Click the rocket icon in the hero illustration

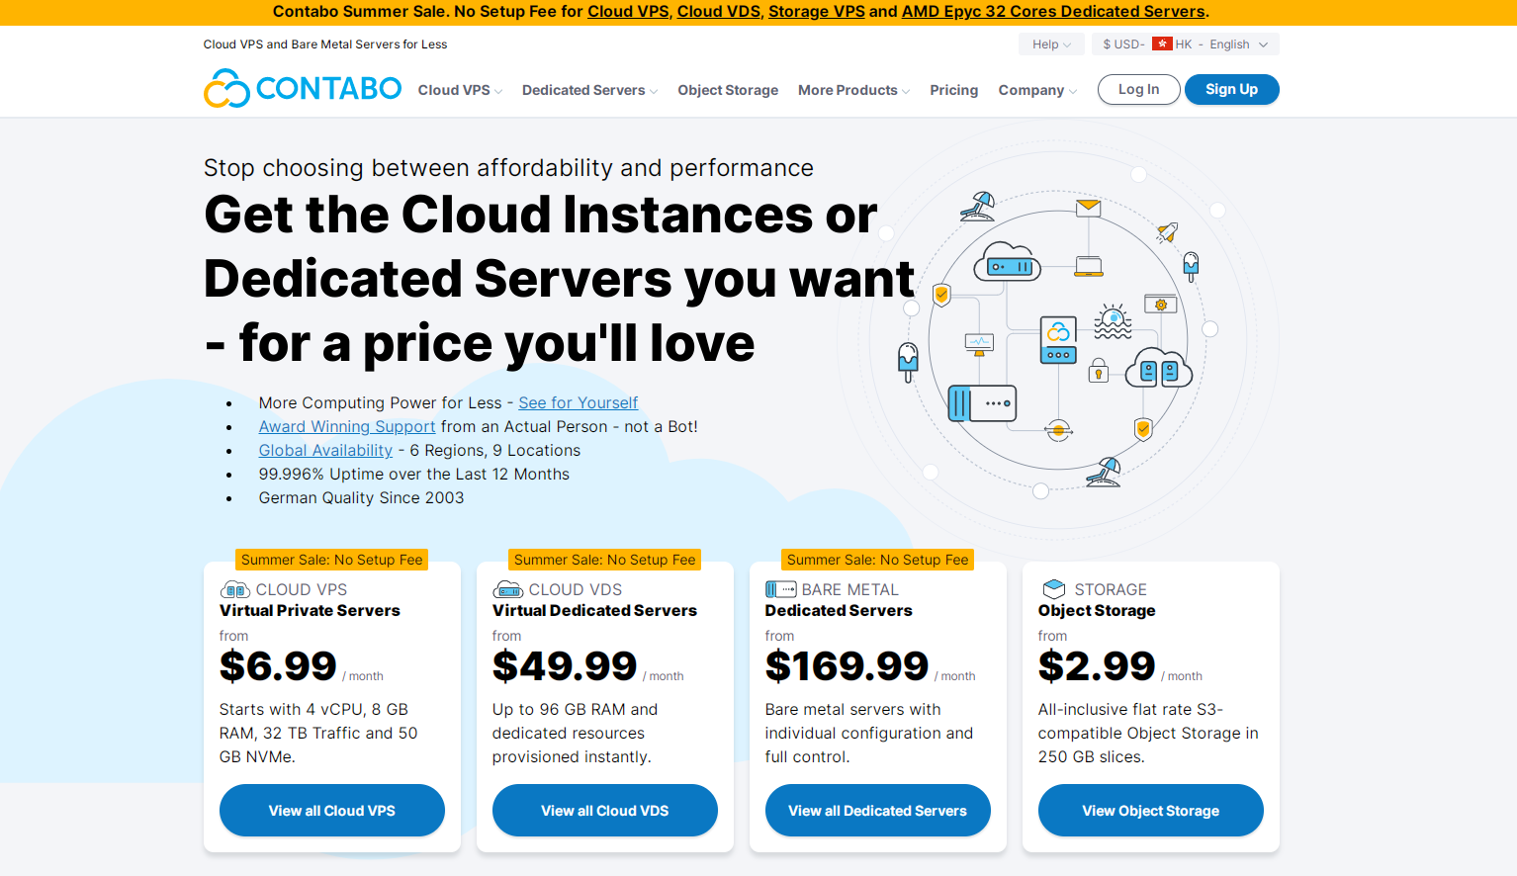[1168, 232]
